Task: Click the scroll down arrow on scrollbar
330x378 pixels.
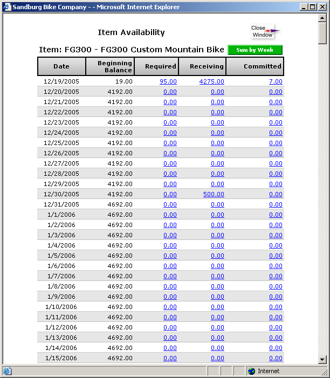Action: [322, 360]
